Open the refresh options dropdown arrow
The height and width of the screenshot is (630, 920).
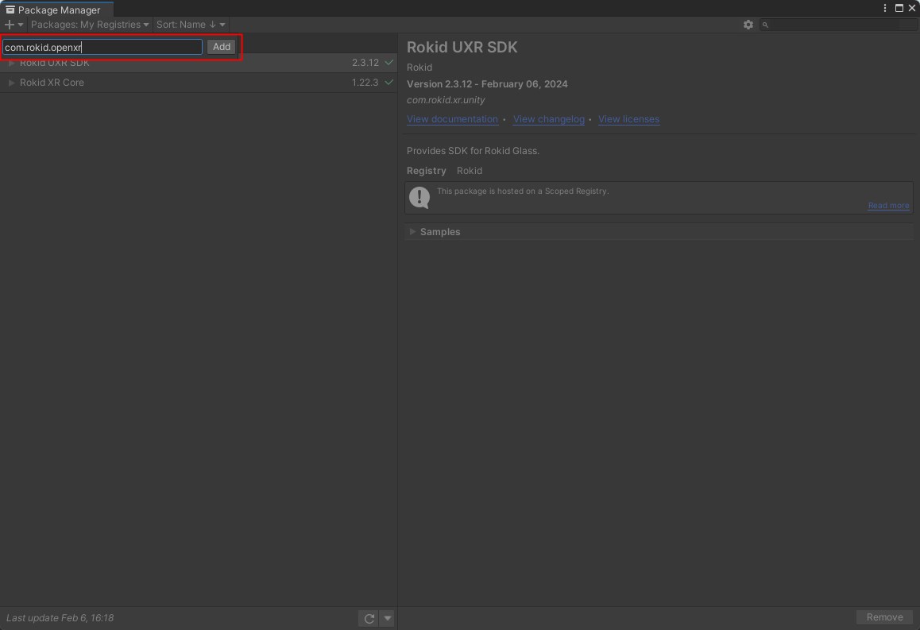coord(387,618)
